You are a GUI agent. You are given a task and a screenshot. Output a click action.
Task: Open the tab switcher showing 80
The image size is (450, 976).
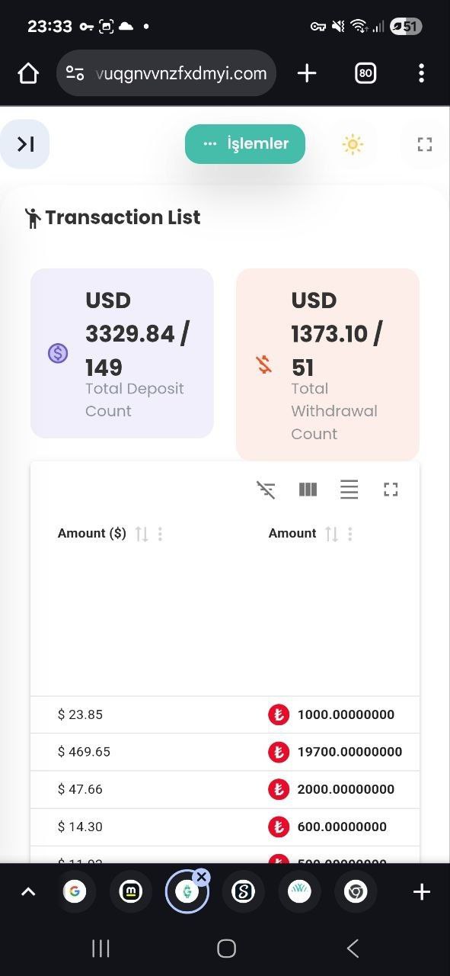coord(365,73)
